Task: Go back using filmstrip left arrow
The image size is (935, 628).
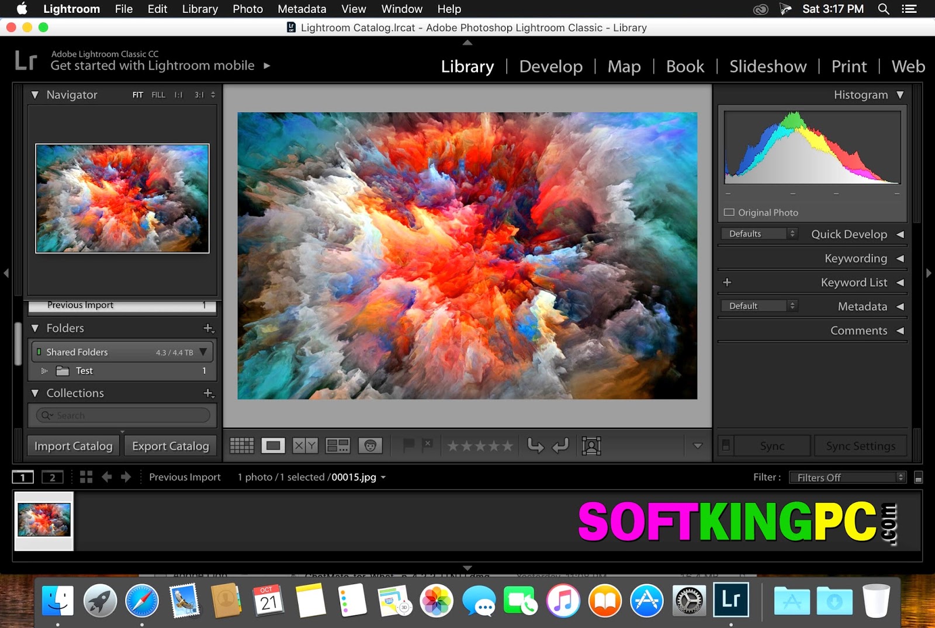Action: tap(106, 477)
